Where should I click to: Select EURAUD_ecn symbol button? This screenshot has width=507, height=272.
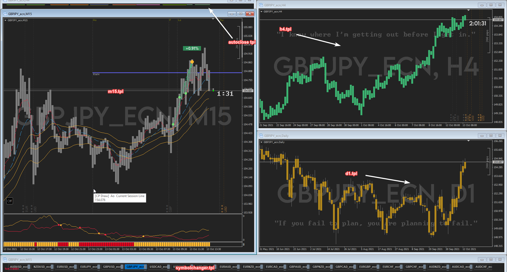click(229, 267)
